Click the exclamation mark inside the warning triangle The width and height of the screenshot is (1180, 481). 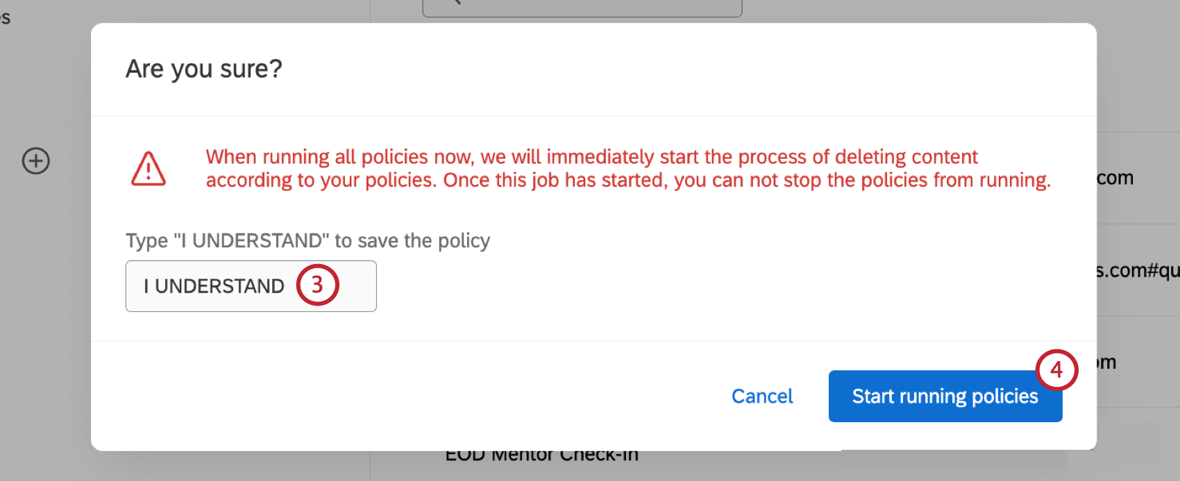click(x=149, y=171)
